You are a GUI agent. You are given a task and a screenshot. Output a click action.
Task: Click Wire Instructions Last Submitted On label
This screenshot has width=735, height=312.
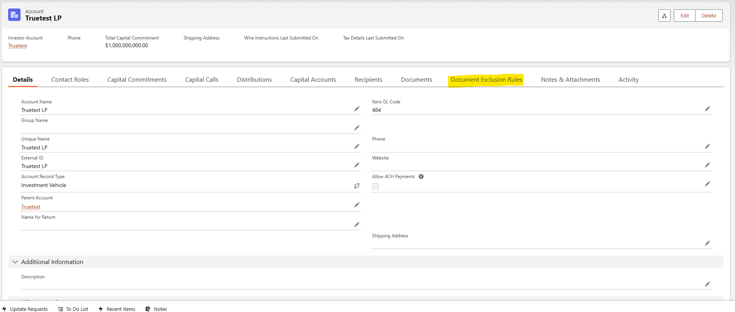(281, 38)
